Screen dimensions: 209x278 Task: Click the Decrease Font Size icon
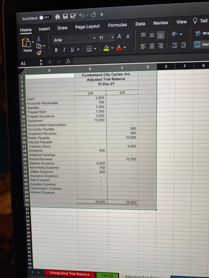pos(129,36)
